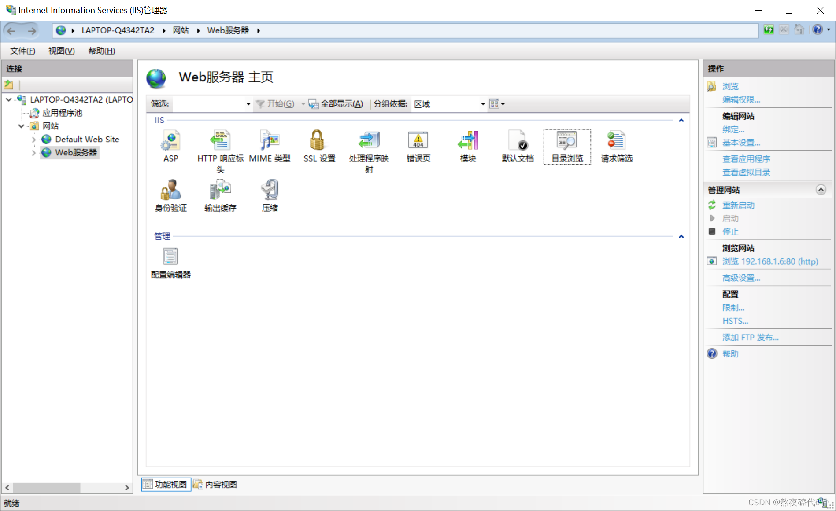Select 应用程序池 in connections tree

(x=62, y=113)
